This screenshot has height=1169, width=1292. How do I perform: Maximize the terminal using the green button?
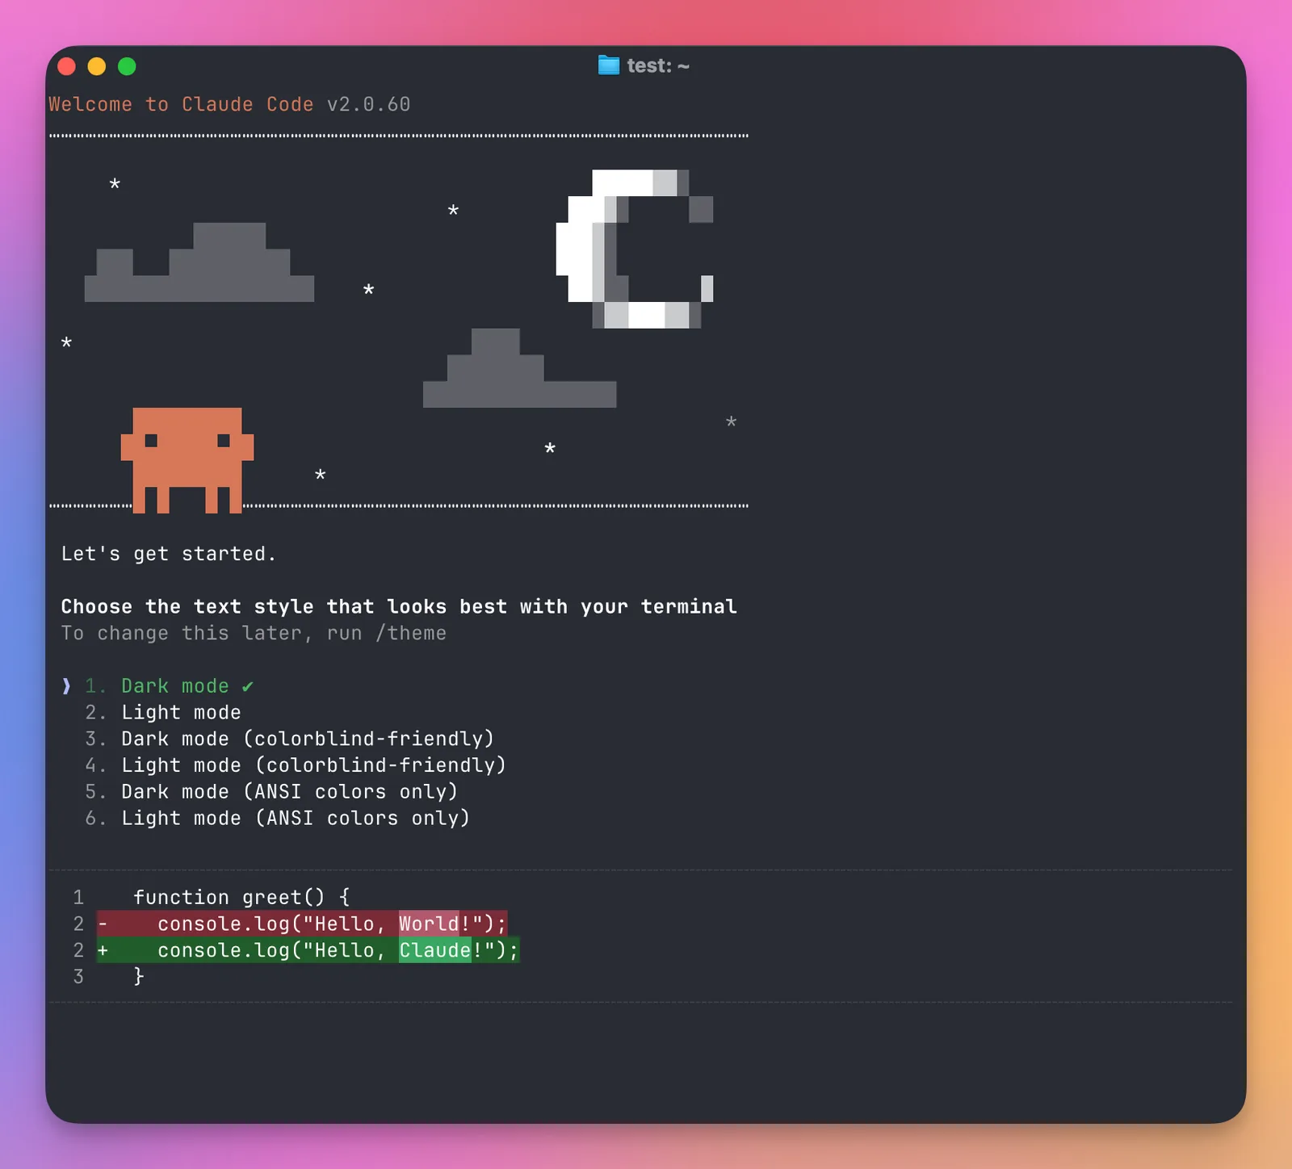[127, 66]
